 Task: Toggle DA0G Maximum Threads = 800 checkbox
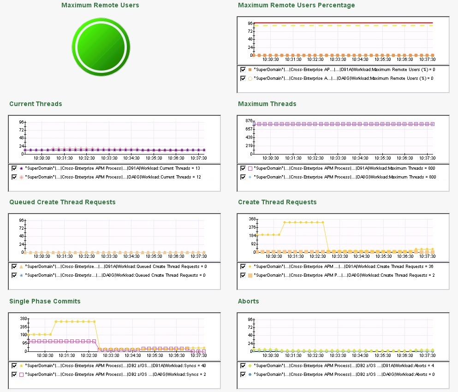[x=243, y=177]
